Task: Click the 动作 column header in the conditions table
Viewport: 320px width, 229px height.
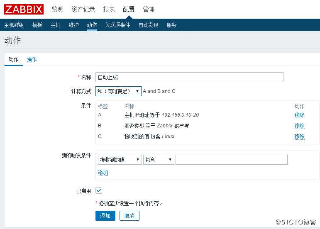Action: click(299, 106)
